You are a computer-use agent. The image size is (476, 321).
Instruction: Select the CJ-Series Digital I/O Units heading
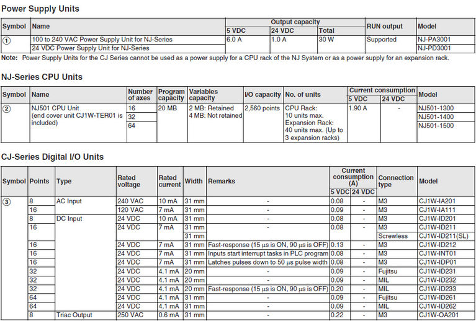(52, 157)
